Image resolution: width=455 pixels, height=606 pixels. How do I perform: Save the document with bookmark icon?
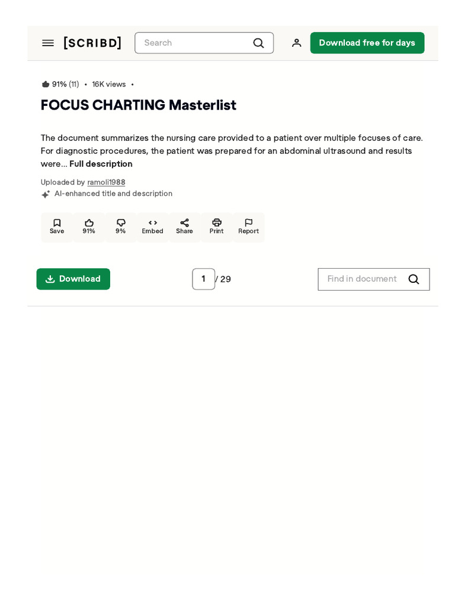57,227
